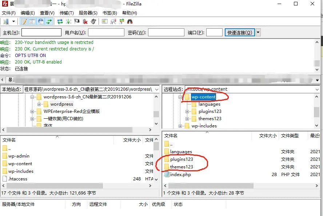Select .htaccess in local file list
The width and height of the screenshot is (323, 216).
[18, 179]
